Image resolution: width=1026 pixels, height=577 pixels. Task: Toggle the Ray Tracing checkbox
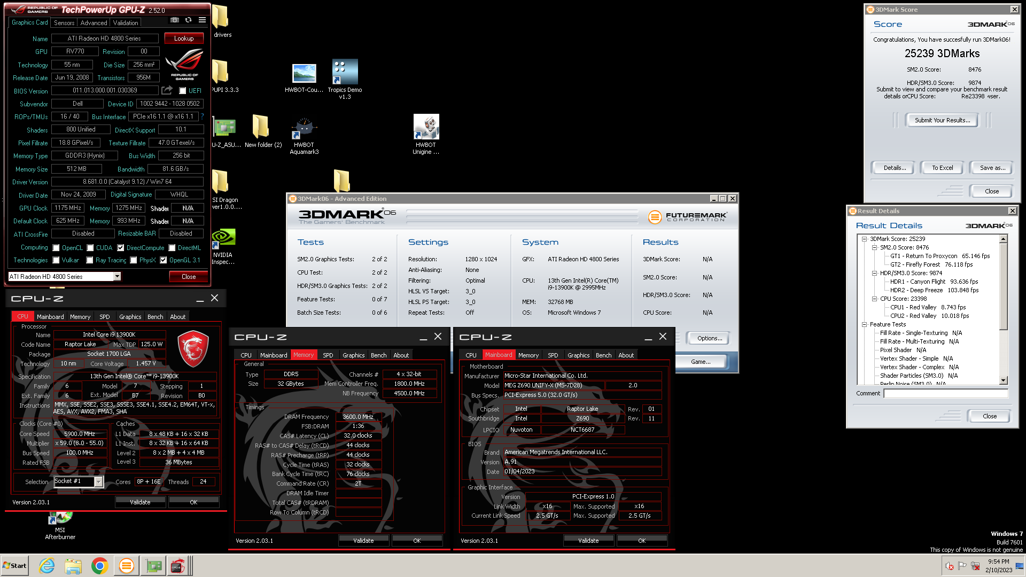(x=90, y=260)
